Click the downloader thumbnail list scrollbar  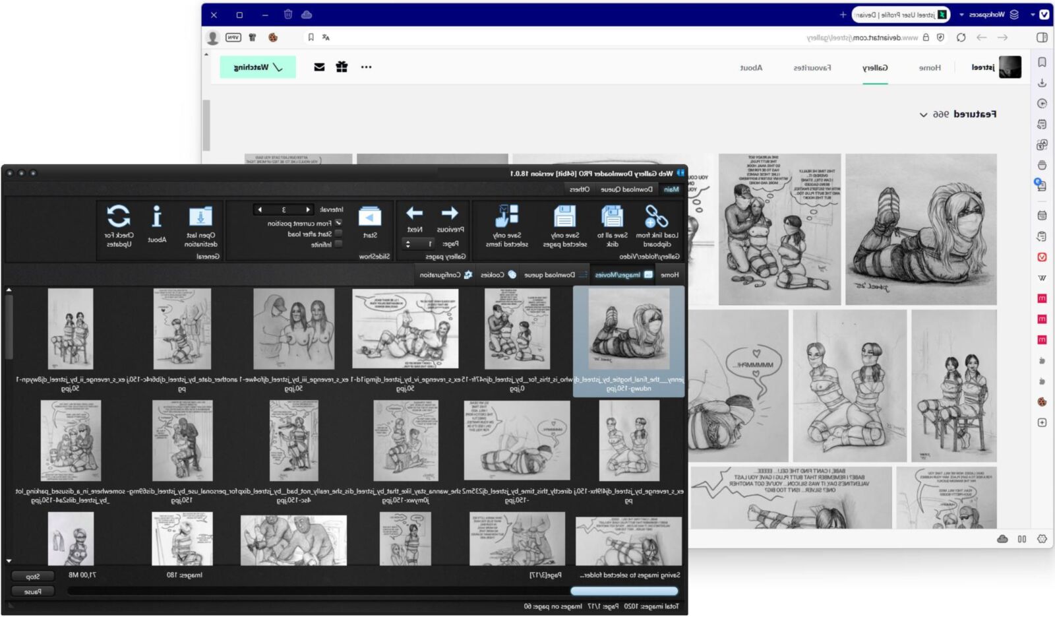[x=9, y=327]
